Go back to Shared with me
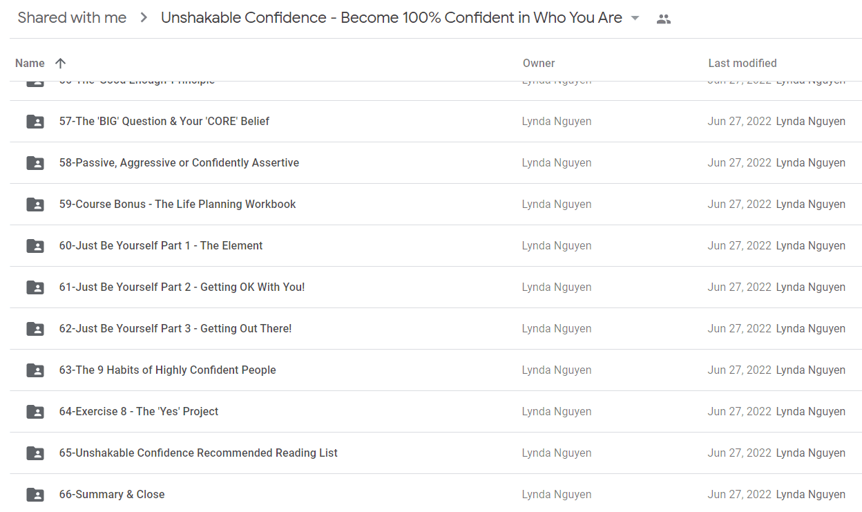Image resolution: width=862 pixels, height=512 pixels. click(72, 18)
